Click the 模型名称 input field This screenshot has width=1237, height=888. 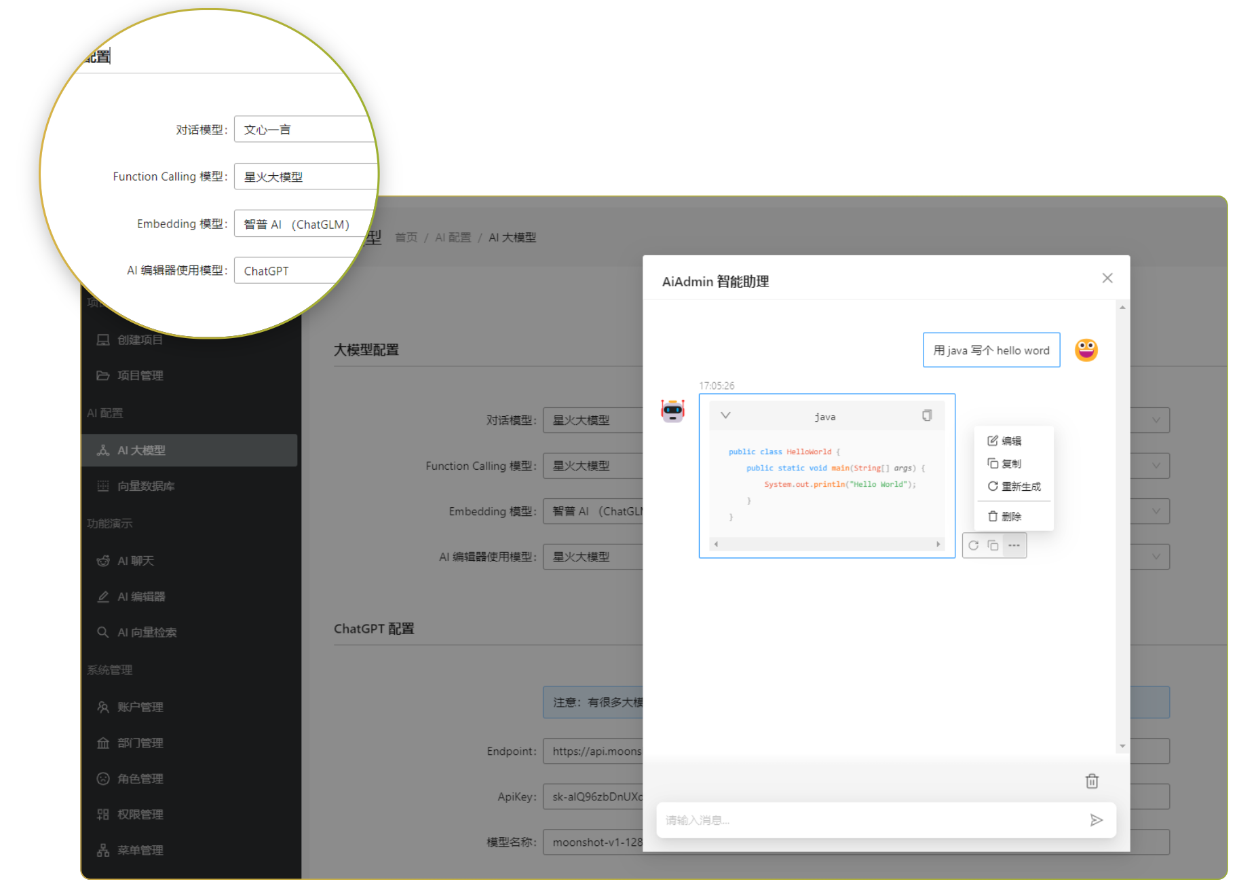tap(593, 842)
